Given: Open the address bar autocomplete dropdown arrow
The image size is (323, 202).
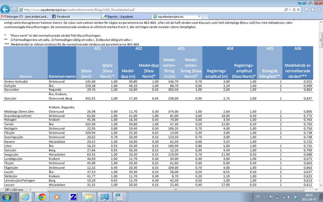Looking at the screenshot, I should point(290,10).
